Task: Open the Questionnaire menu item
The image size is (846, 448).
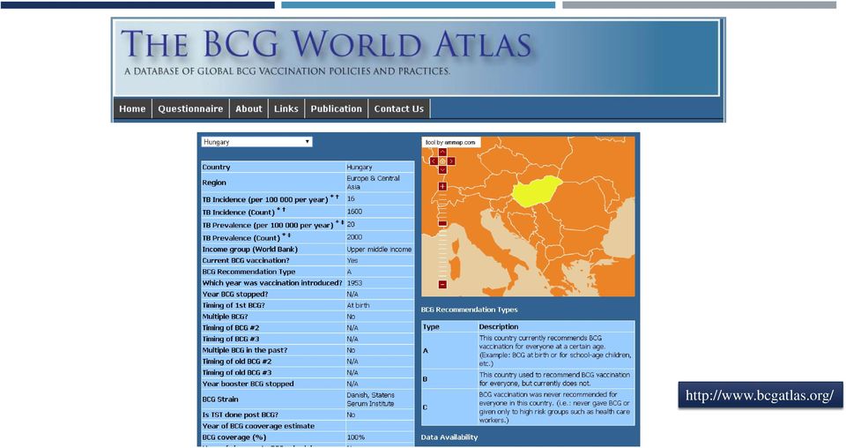Action: pyautogui.click(x=190, y=108)
